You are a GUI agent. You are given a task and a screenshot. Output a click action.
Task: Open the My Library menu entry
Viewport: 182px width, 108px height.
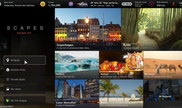tap(25, 89)
